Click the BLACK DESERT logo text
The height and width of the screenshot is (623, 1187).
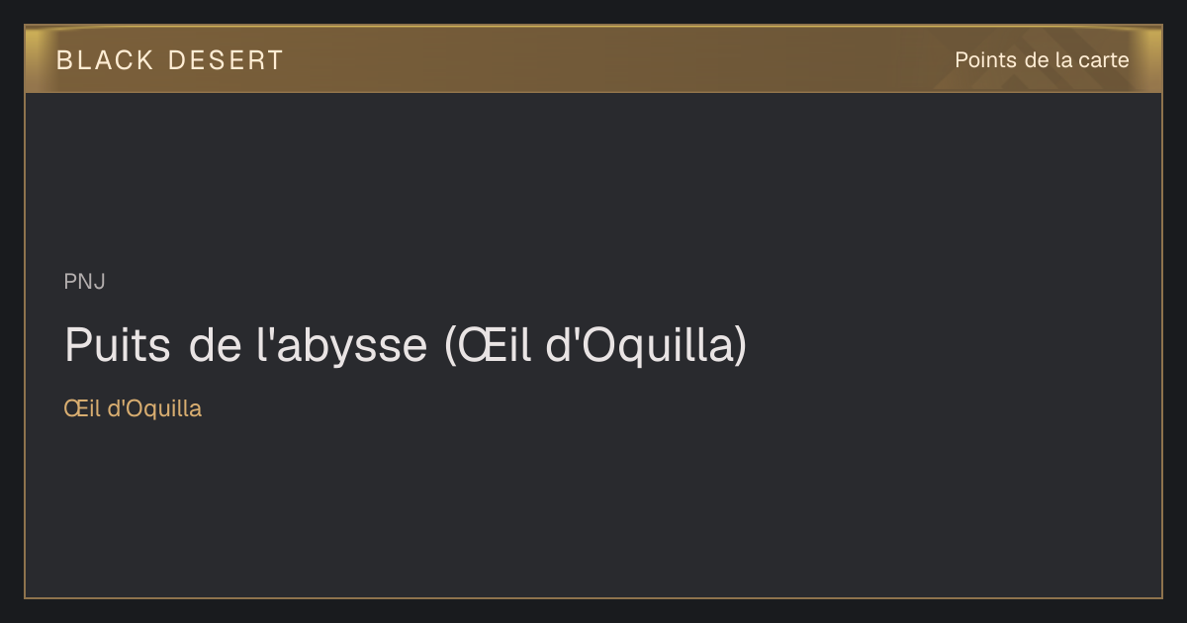(x=169, y=60)
